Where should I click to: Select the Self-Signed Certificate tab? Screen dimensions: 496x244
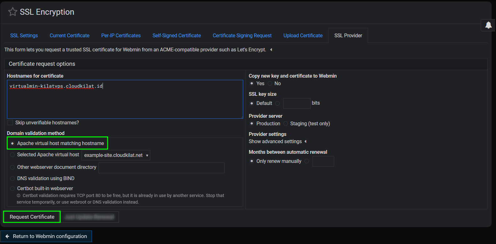[177, 36]
